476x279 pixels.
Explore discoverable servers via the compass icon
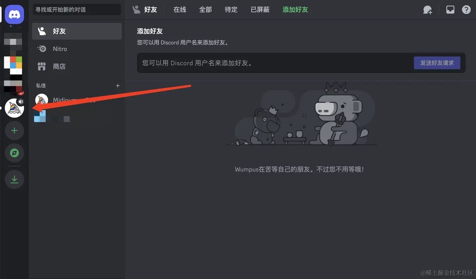(14, 153)
